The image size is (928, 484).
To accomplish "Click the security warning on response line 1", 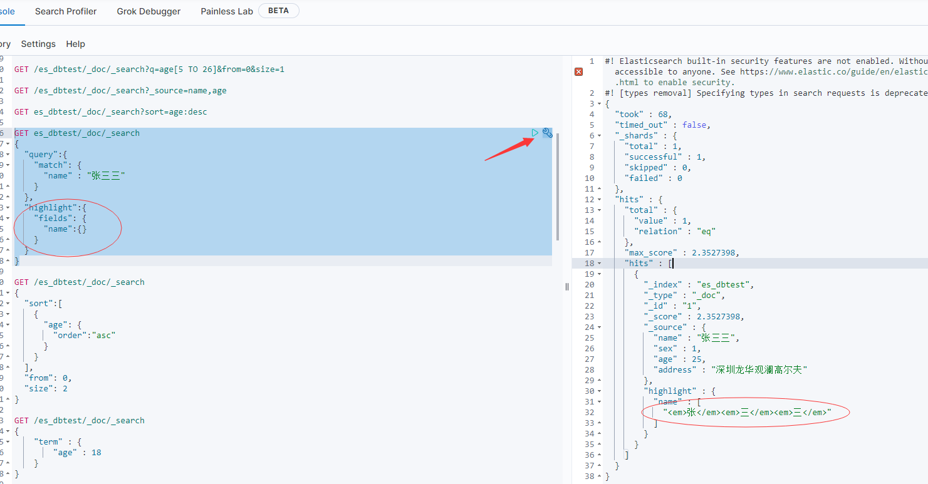I will click(x=766, y=72).
